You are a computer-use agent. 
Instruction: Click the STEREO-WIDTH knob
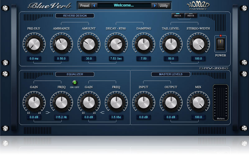[198, 44]
